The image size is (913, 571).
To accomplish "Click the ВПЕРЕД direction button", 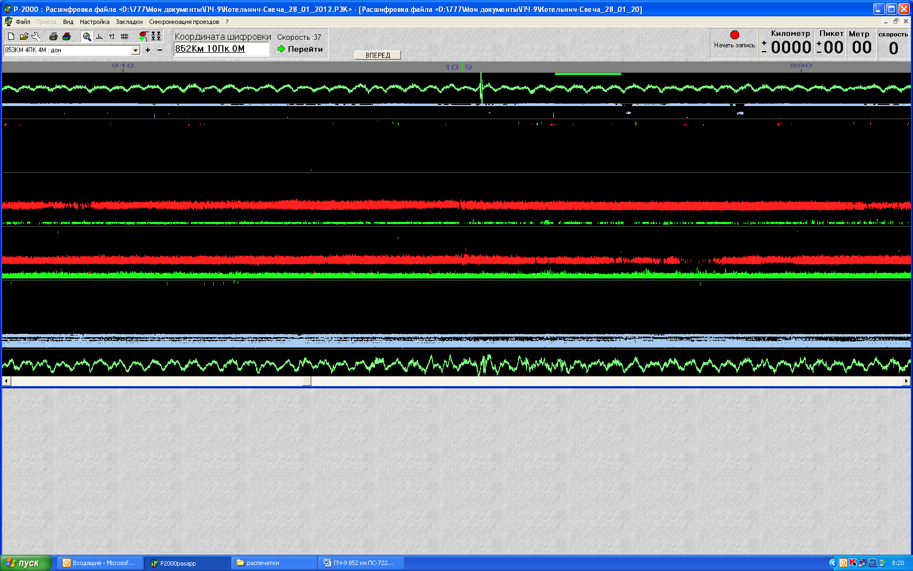I will pos(378,55).
